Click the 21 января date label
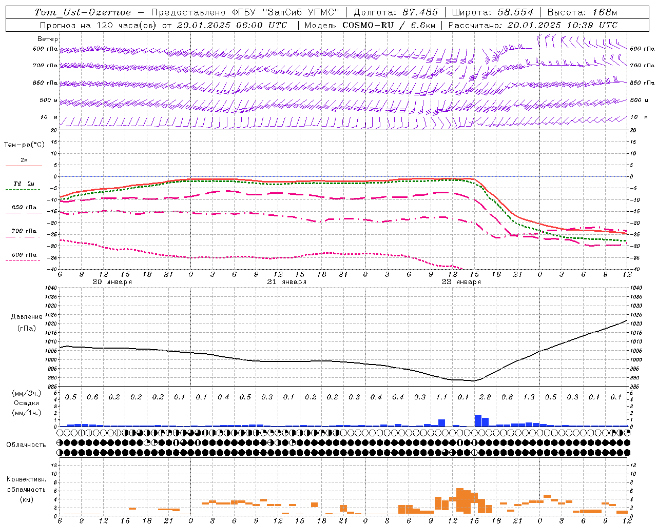This screenshot has height=525, width=657. (x=286, y=282)
